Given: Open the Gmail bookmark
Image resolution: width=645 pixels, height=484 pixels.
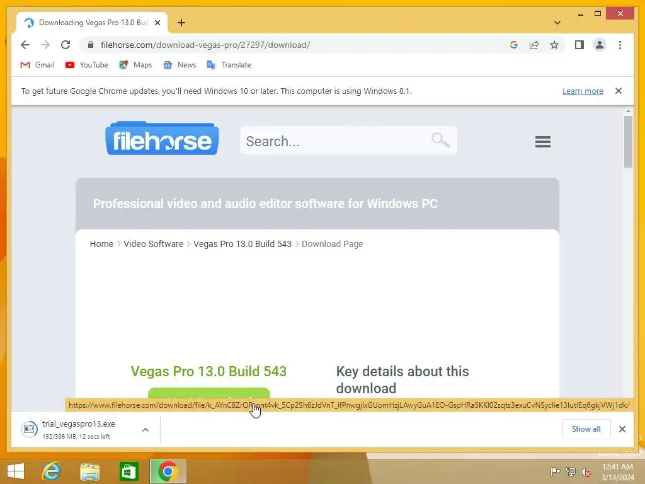Looking at the screenshot, I should pos(37,65).
